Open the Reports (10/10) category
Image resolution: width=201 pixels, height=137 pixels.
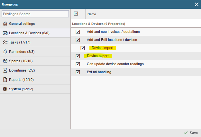[x=35, y=80]
